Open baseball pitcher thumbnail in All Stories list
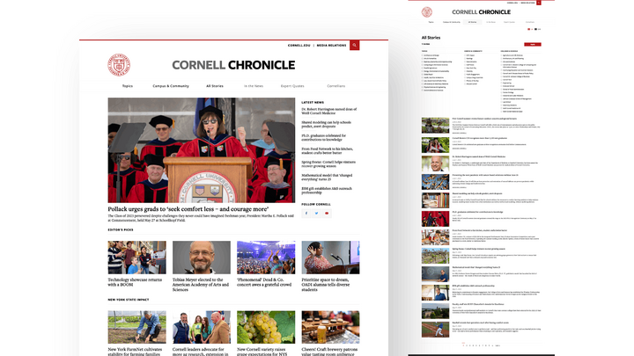The height and width of the screenshot is (356, 634). pos(436,330)
